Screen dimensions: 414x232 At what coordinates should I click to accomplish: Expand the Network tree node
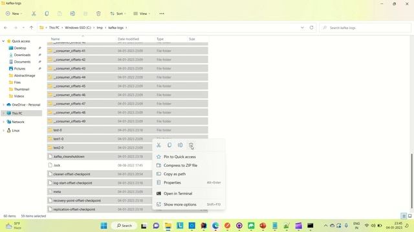click(x=3, y=122)
